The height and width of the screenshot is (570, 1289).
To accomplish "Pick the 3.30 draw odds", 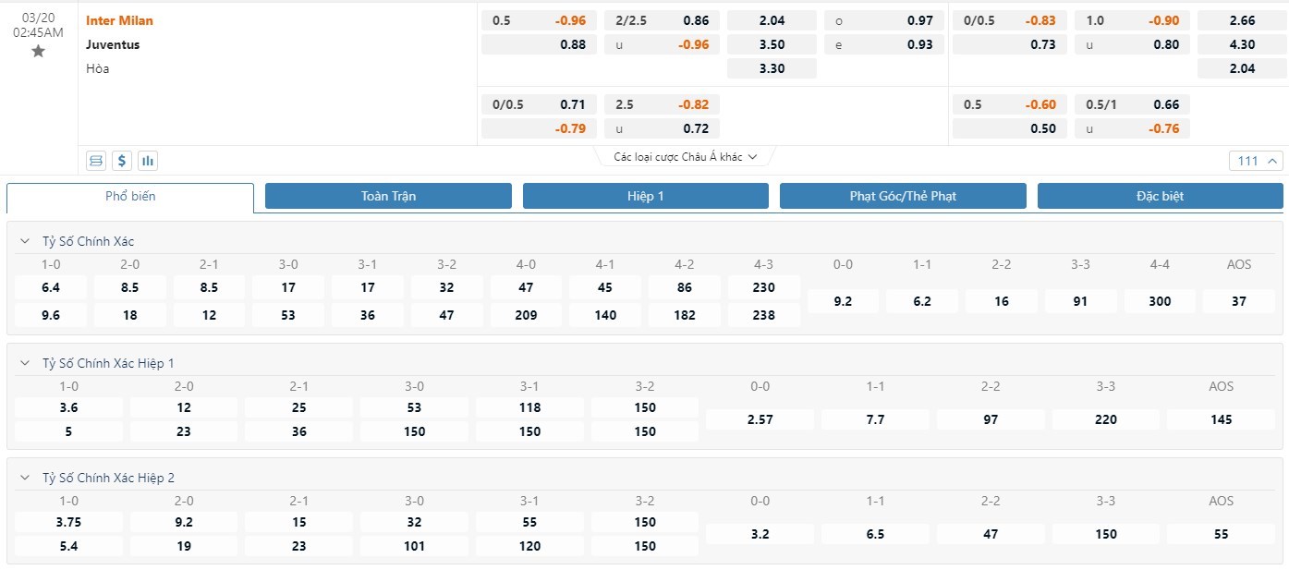I will [x=772, y=68].
